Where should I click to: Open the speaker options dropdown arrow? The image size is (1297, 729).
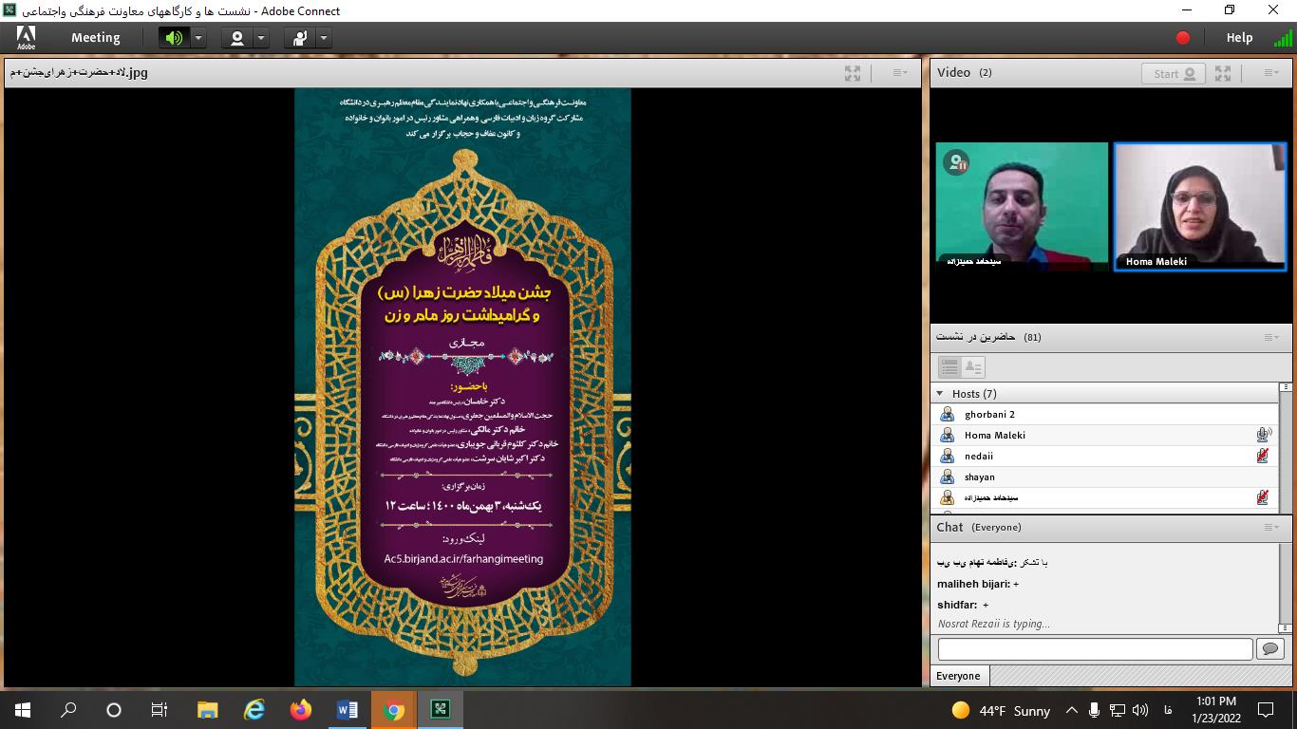click(198, 38)
